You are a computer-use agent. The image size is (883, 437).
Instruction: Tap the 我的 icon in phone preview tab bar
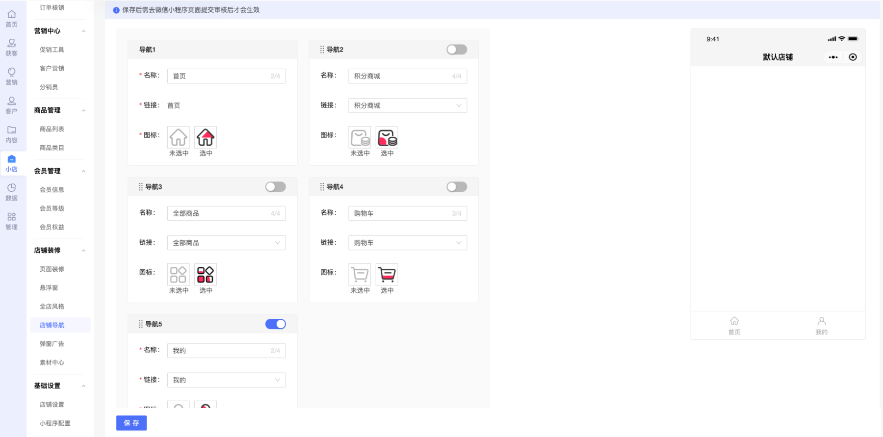(x=822, y=321)
